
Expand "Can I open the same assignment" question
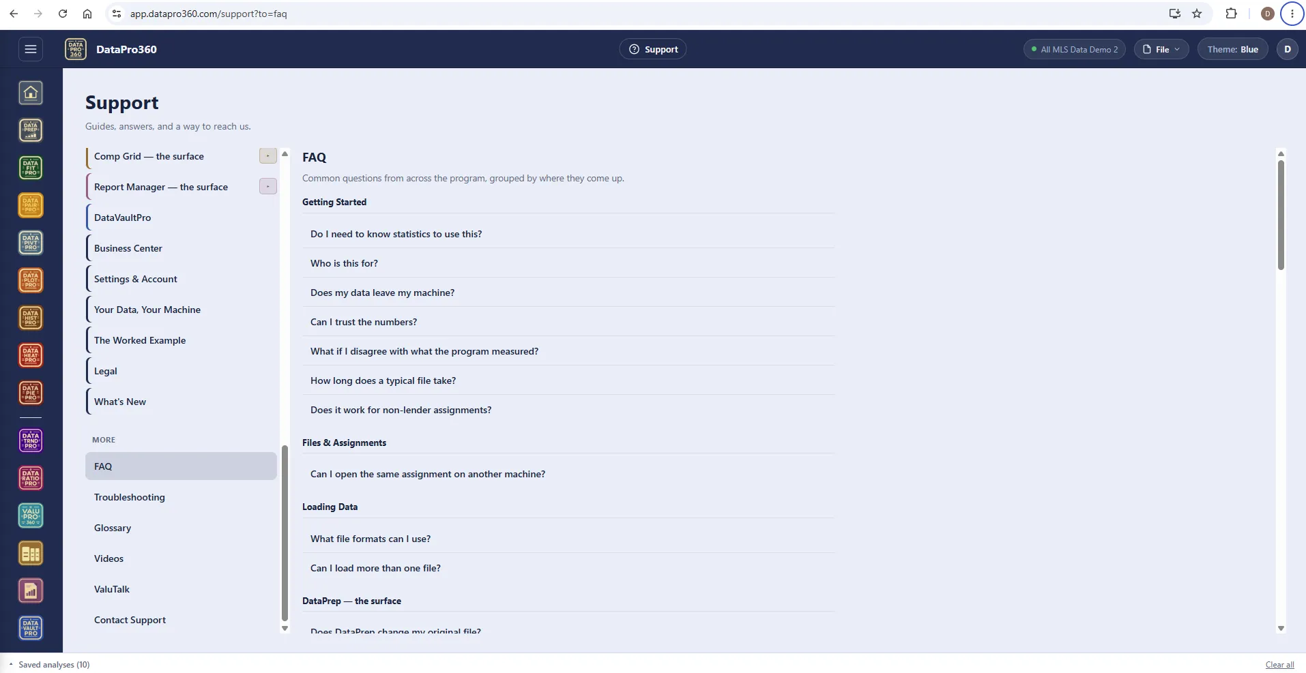tap(568, 474)
